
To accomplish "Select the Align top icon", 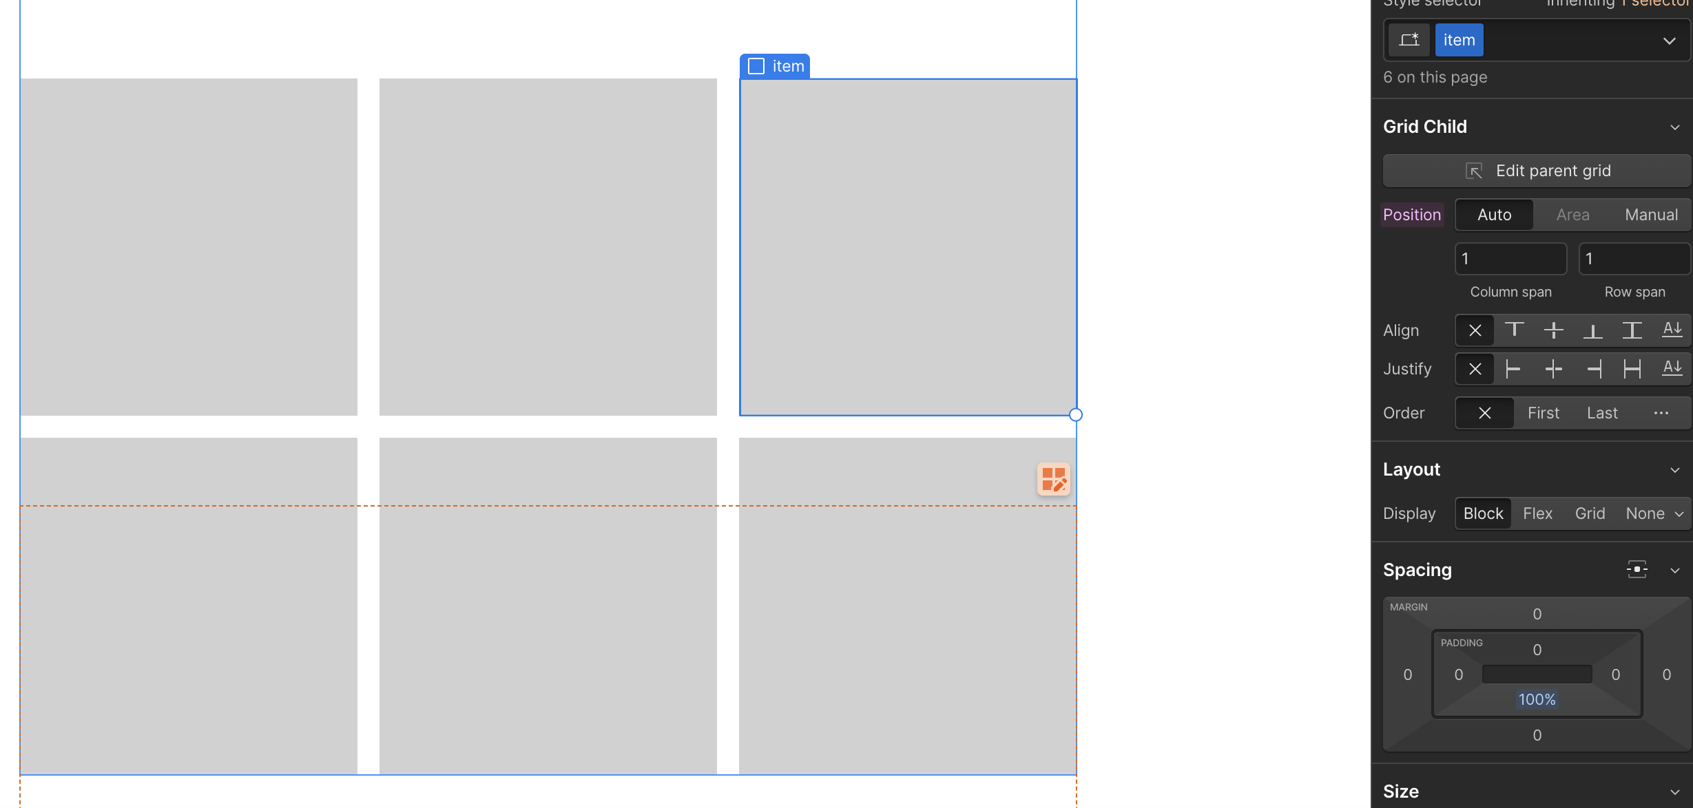I will [x=1514, y=330].
